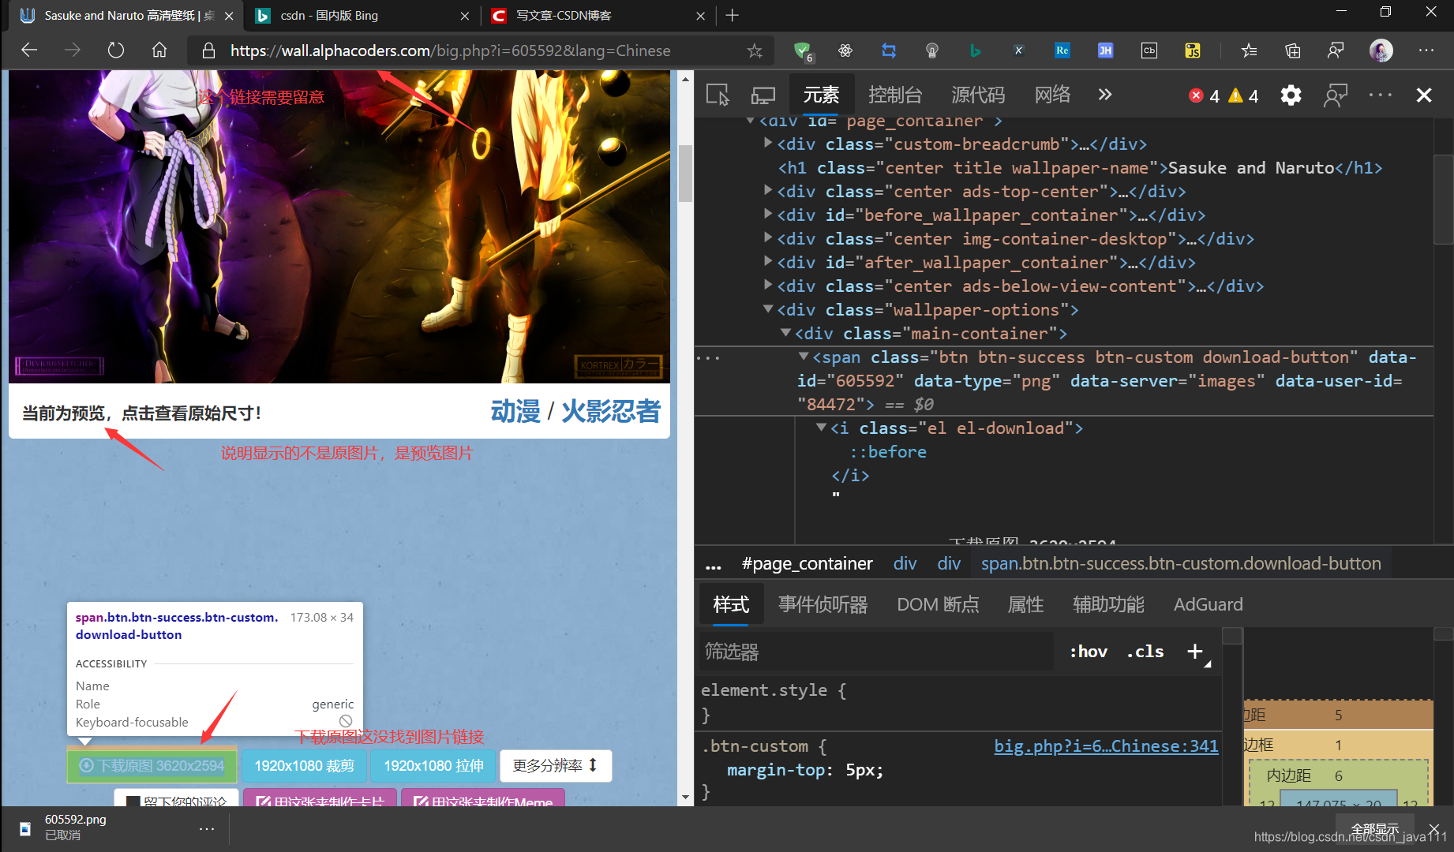Add this page to favorites (star icon)
This screenshot has height=852, width=1454.
[x=755, y=50]
